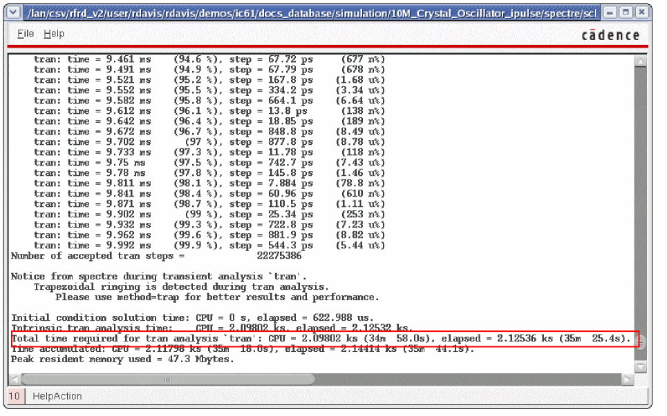Image resolution: width=667 pixels, height=416 pixels.
Task: Minimize the spectre log window
Action: coord(610,12)
